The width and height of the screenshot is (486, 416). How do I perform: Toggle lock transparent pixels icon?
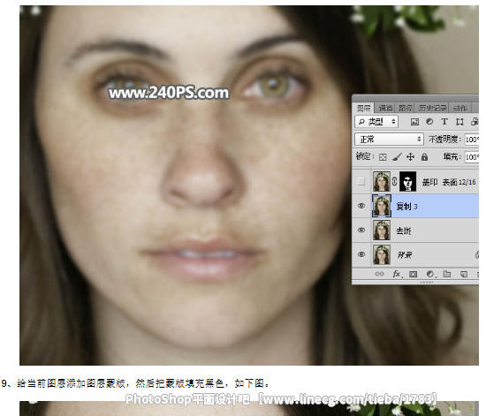tap(383, 157)
